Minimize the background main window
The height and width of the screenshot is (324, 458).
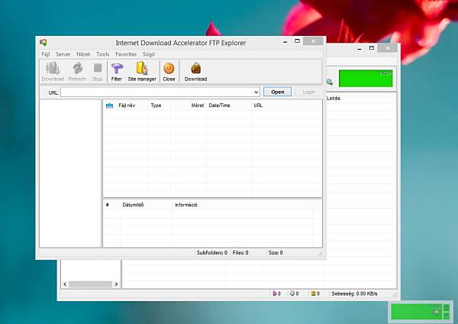point(360,49)
